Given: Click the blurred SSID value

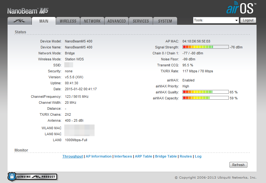Looking at the screenshot, I should click(69, 65).
